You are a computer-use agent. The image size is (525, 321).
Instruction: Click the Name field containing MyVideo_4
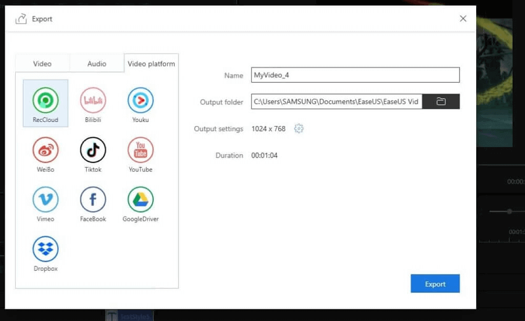tap(355, 75)
